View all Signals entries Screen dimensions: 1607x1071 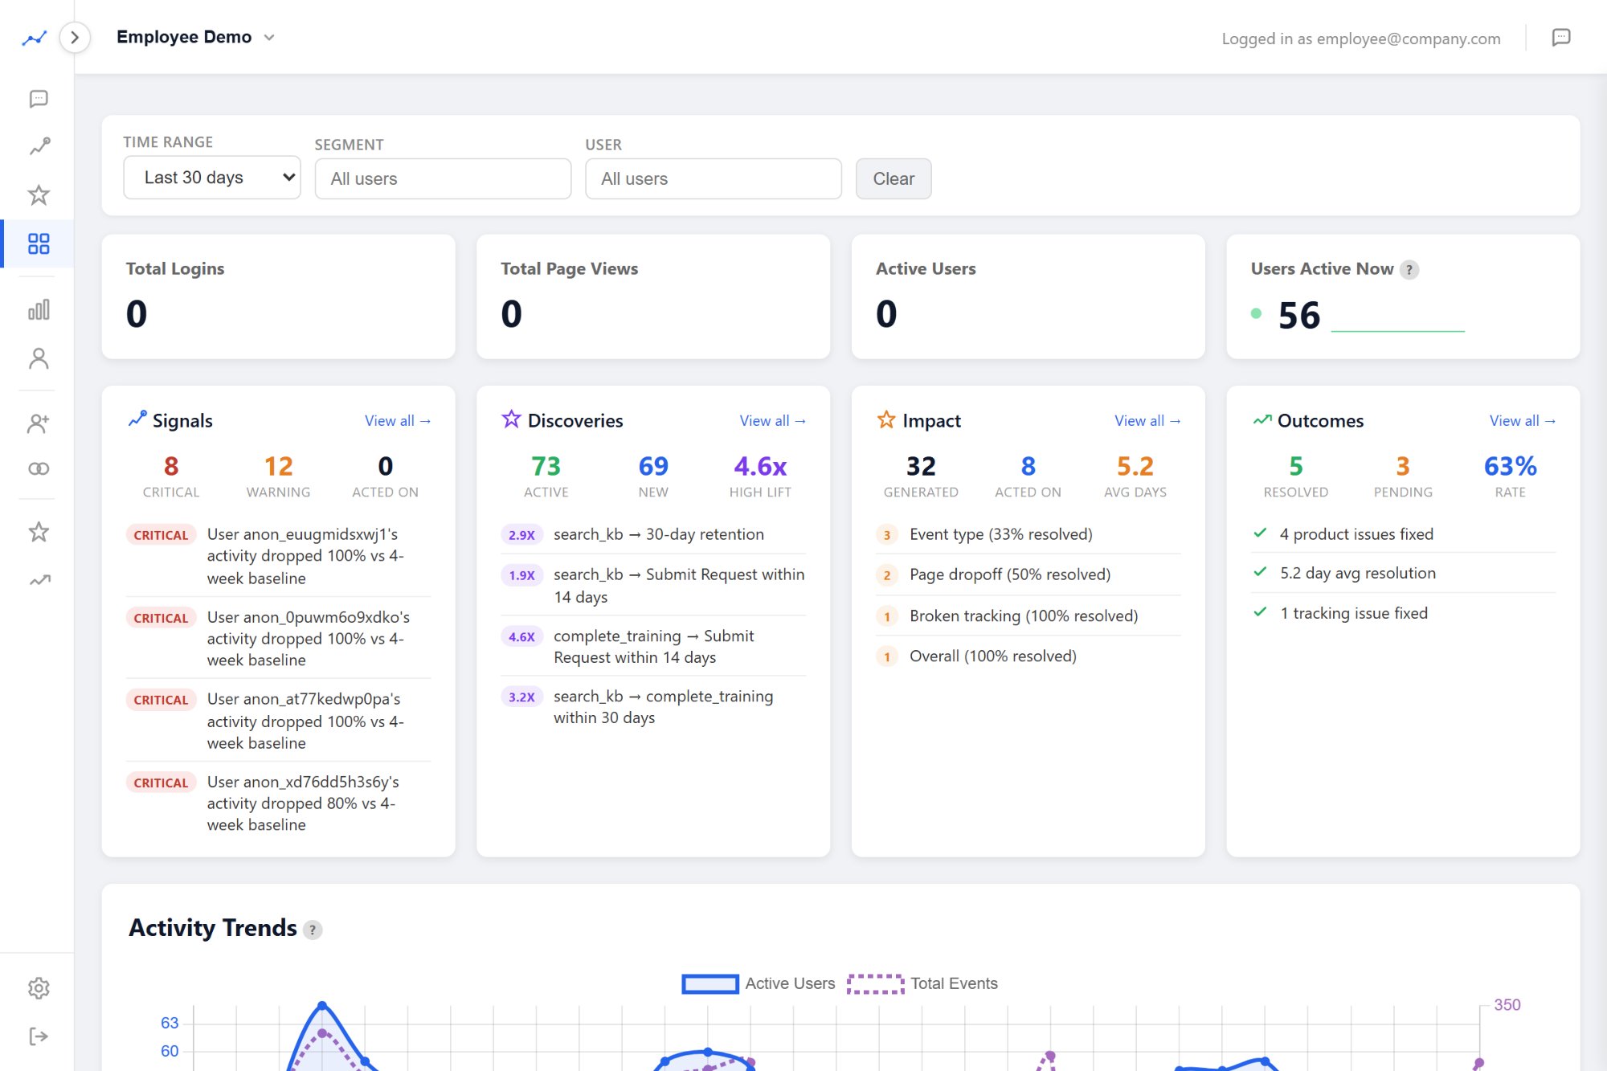click(398, 420)
